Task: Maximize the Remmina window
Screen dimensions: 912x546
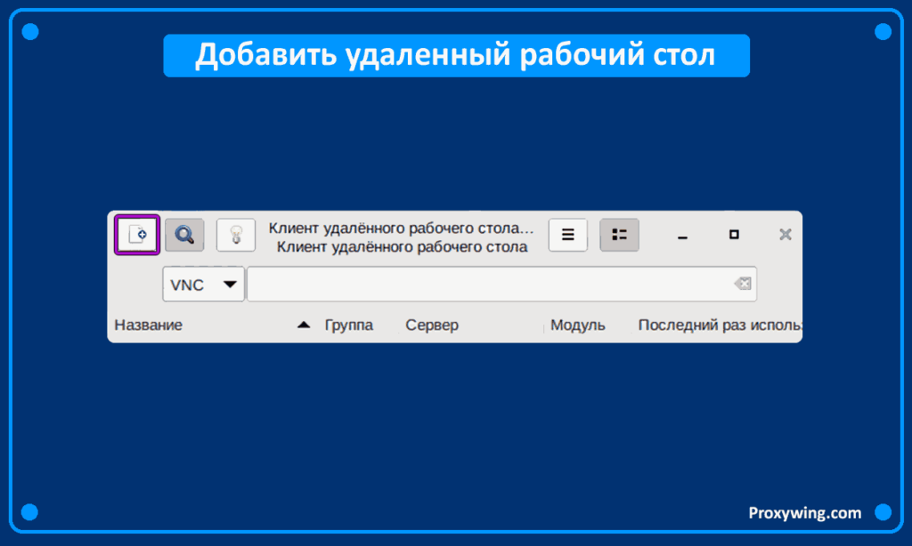Action: (734, 235)
